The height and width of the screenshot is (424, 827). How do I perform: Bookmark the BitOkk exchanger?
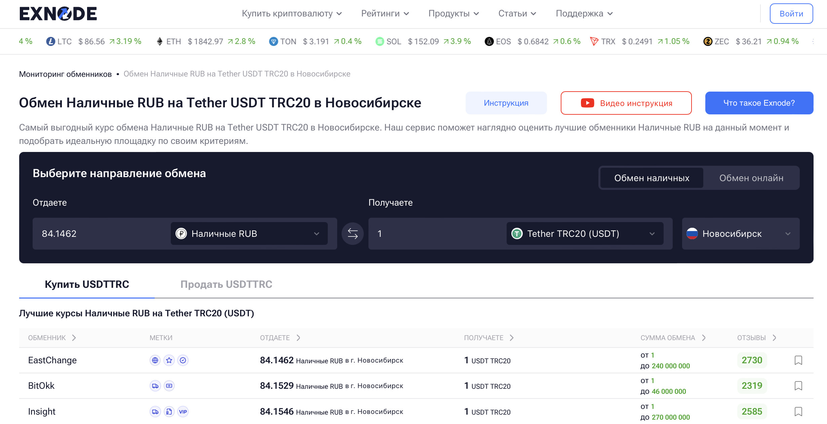[798, 386]
